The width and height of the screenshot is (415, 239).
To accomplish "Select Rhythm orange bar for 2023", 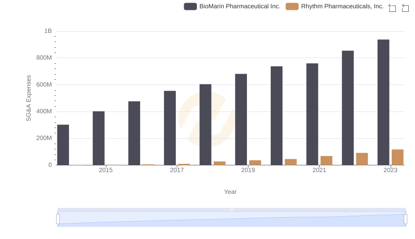I will pyautogui.click(x=397, y=157).
